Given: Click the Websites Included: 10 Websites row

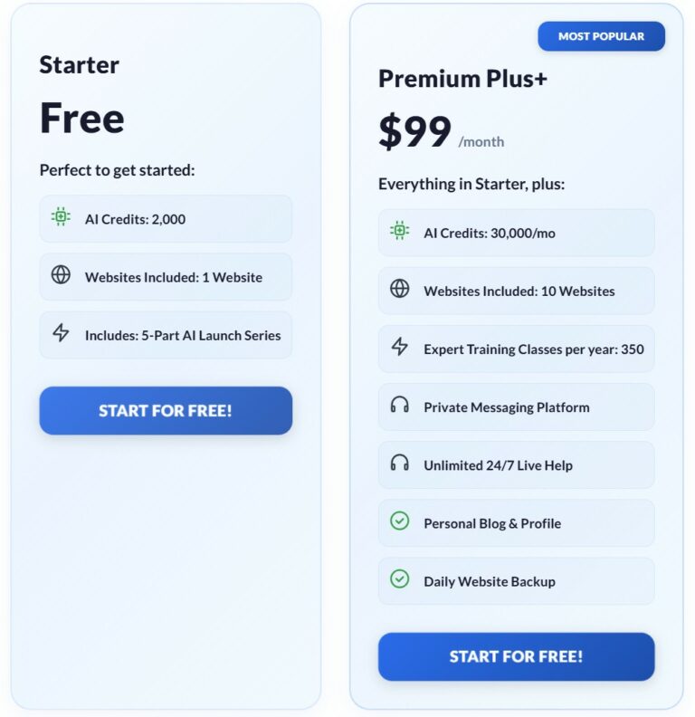Looking at the screenshot, I should (x=516, y=291).
